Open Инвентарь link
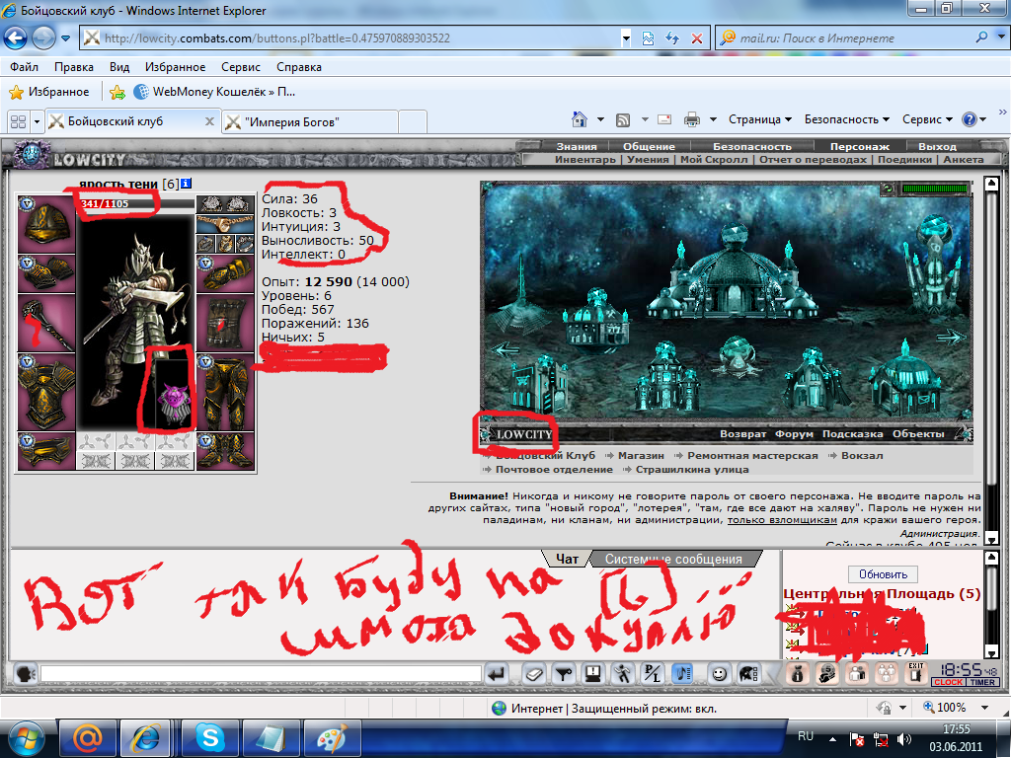Viewport: 1011px width, 758px height. (x=584, y=159)
